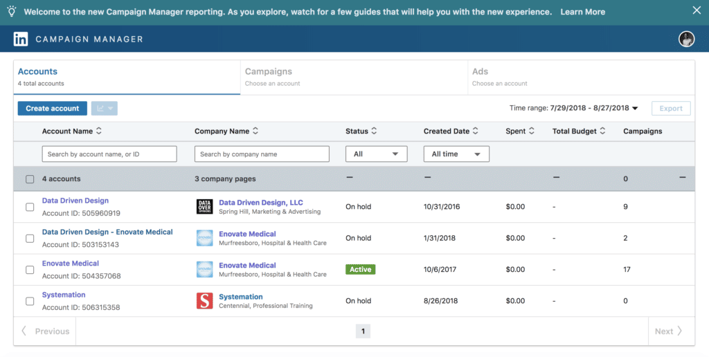709x357 pixels.
Task: Open Enovate Medical company link in Active row
Action: tap(247, 265)
